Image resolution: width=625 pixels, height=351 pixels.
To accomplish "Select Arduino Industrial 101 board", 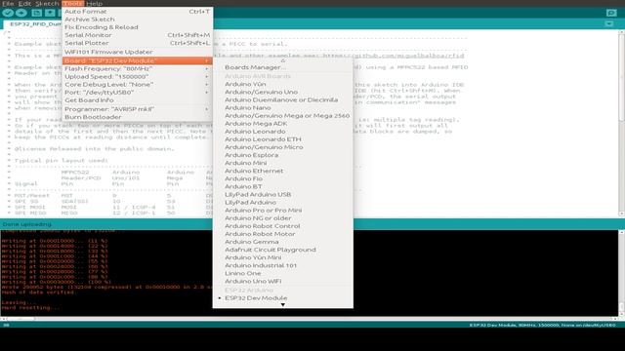I will click(x=282, y=265).
